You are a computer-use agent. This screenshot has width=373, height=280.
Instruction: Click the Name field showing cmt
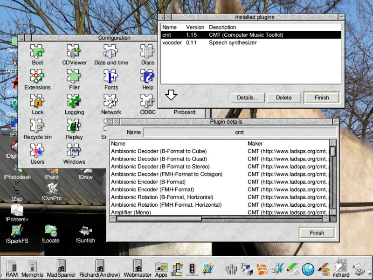click(x=239, y=133)
